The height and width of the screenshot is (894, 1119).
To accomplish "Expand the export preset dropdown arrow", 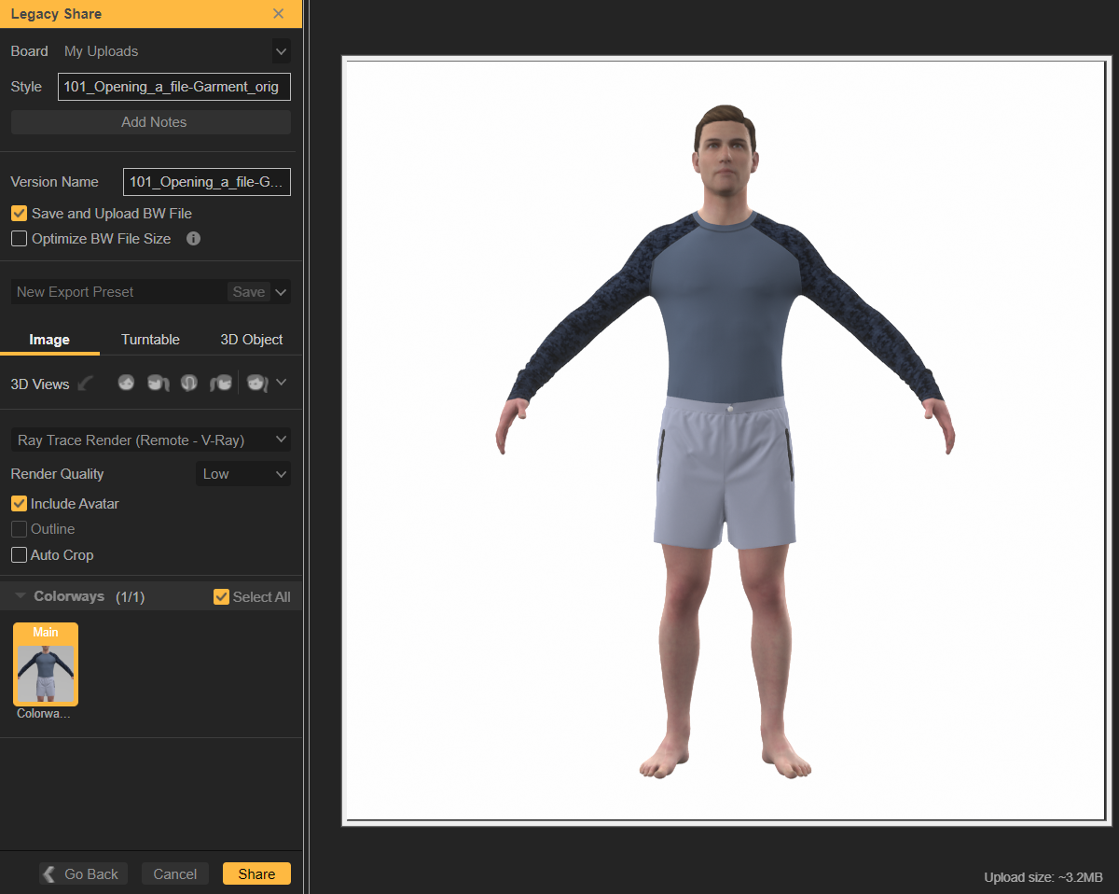I will (282, 292).
